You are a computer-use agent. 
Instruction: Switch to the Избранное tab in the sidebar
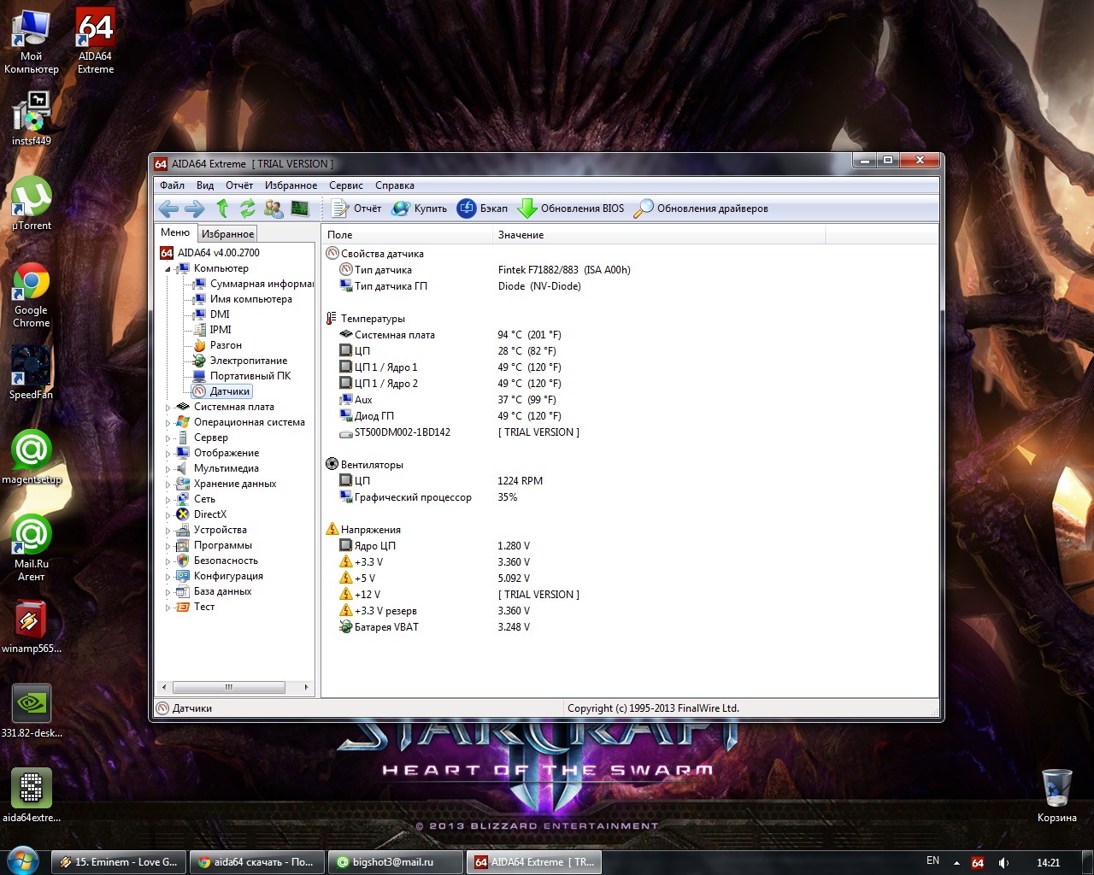[227, 234]
